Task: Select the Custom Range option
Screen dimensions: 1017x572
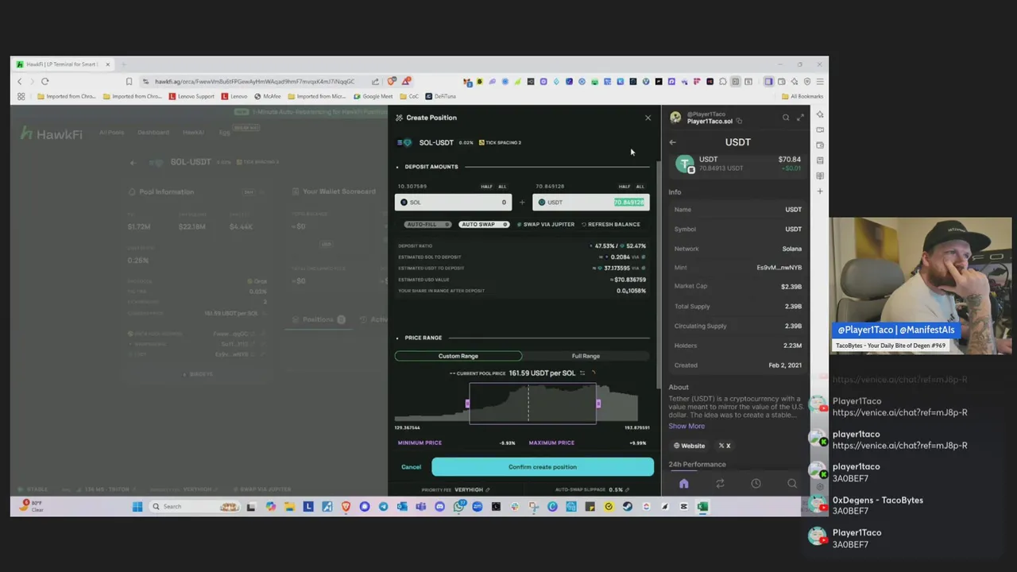Action: tap(458, 356)
